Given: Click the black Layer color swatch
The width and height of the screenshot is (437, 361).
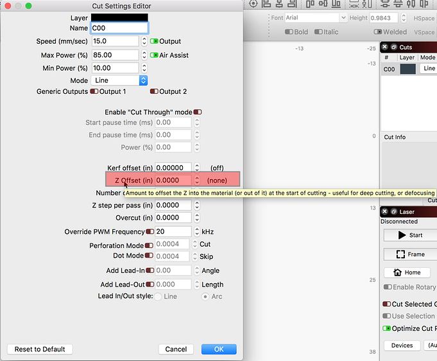Looking at the screenshot, I should tap(119, 17).
